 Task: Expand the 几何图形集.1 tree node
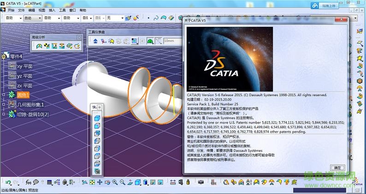(x=3, y=105)
